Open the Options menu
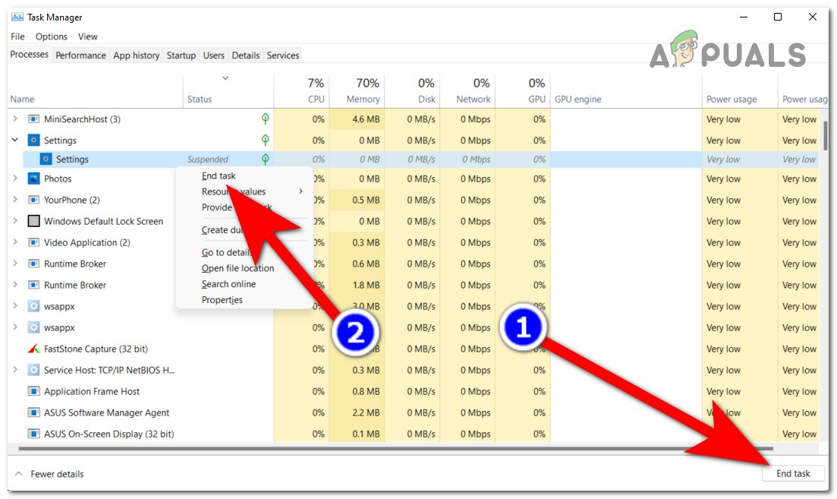Image resolution: width=837 pixels, height=499 pixels. [52, 36]
